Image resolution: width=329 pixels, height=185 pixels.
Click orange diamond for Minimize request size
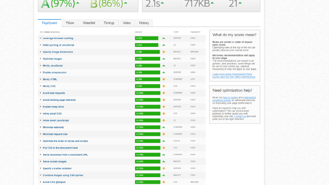tap(163, 134)
